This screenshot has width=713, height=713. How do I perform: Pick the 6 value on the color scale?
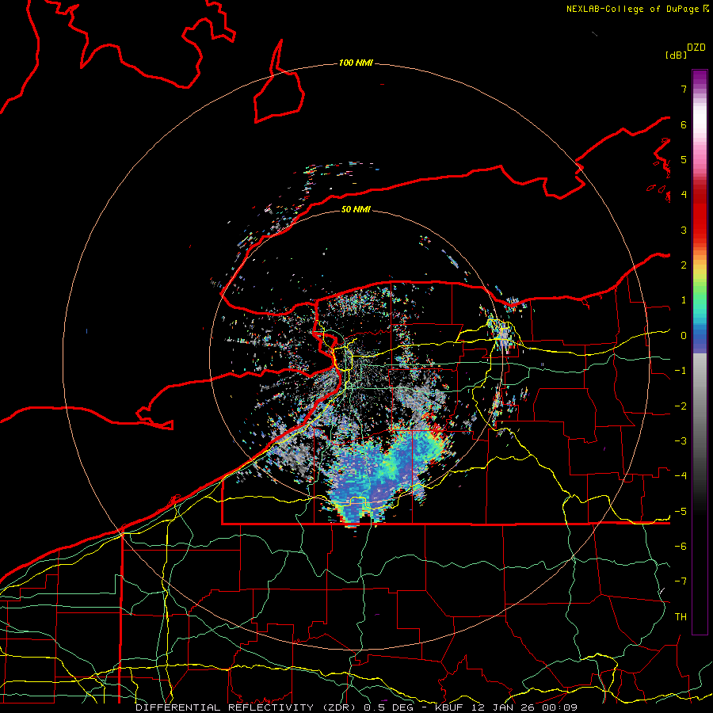(684, 124)
